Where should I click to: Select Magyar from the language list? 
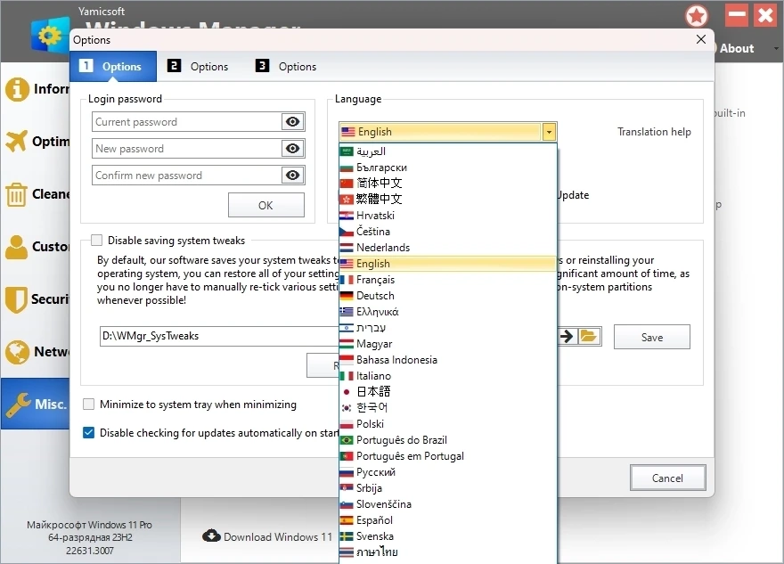point(448,344)
